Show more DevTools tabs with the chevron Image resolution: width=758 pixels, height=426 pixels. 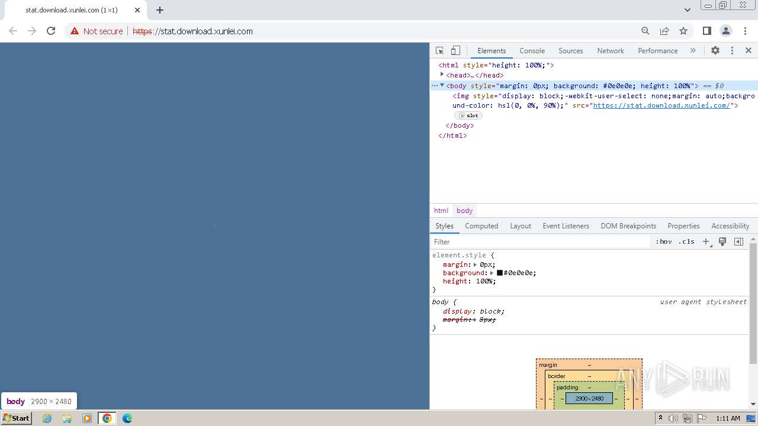click(x=693, y=51)
